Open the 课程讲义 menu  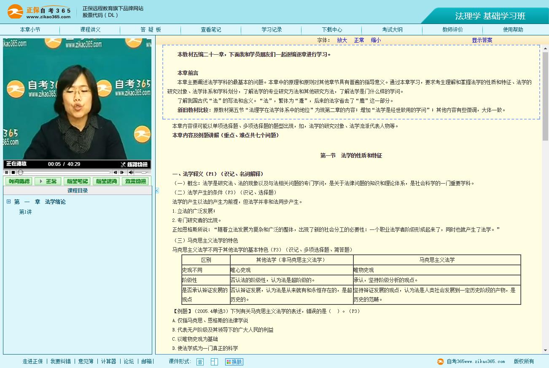pos(90,30)
